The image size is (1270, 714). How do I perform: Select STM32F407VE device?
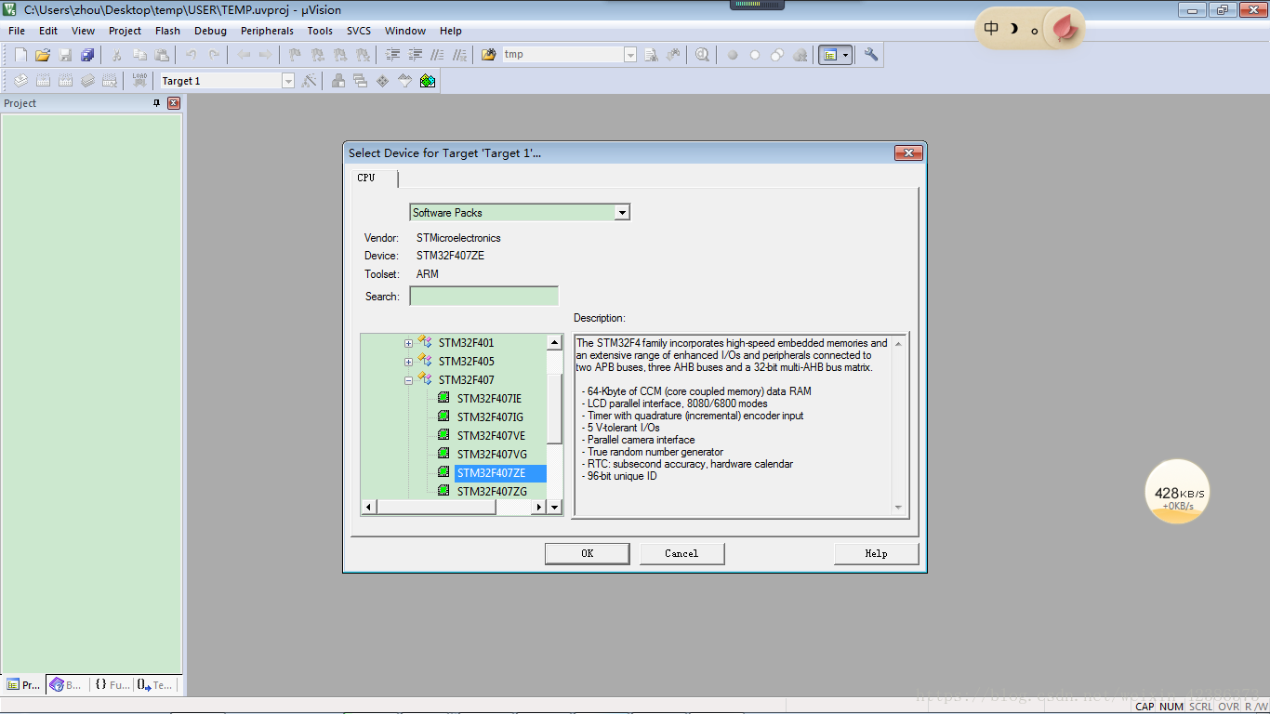coord(491,436)
